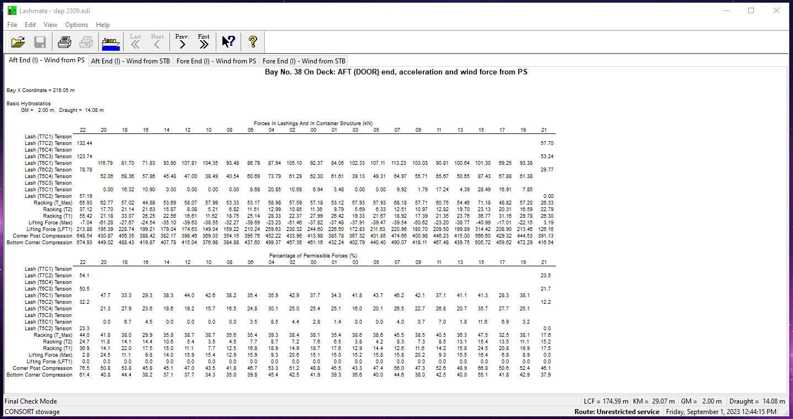Switch to Aft End (I) - Wind from STB tab
The image size is (793, 419).
tap(130, 61)
